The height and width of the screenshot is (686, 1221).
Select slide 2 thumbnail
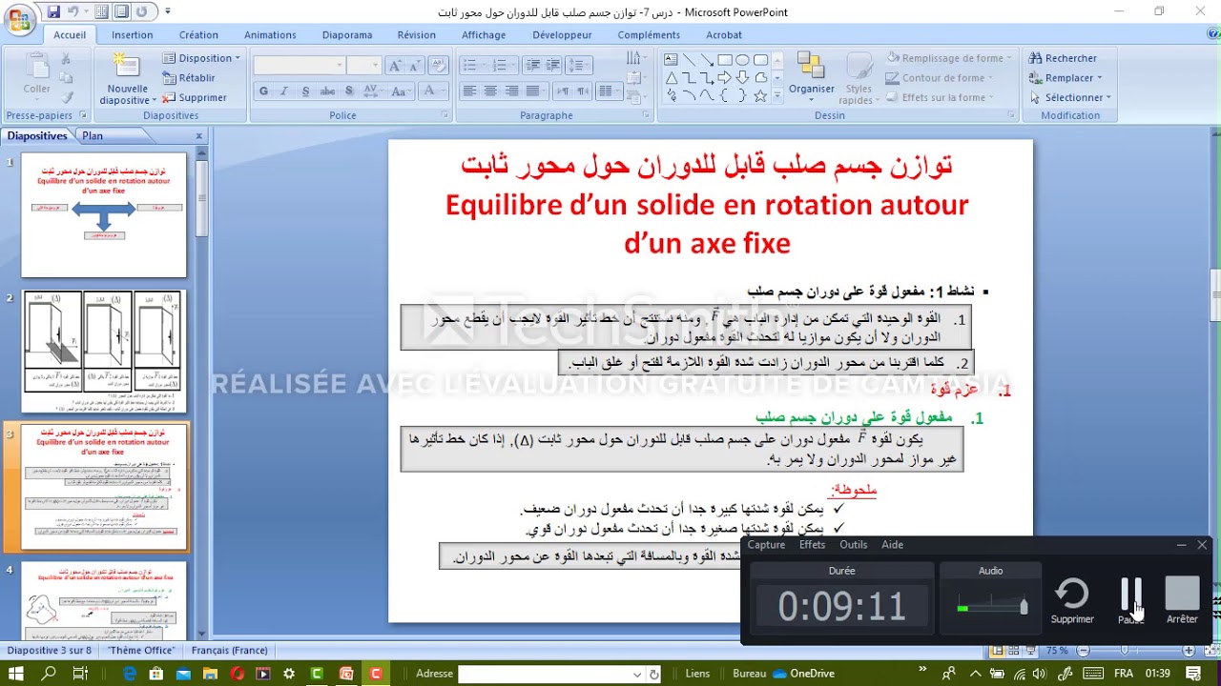pos(104,352)
